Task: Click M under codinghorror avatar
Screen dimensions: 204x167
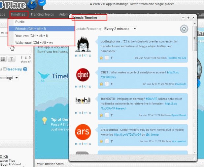Action: [x=76, y=56]
